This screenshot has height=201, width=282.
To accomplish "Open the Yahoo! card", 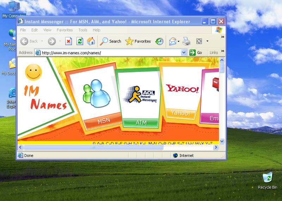I will click(182, 89).
